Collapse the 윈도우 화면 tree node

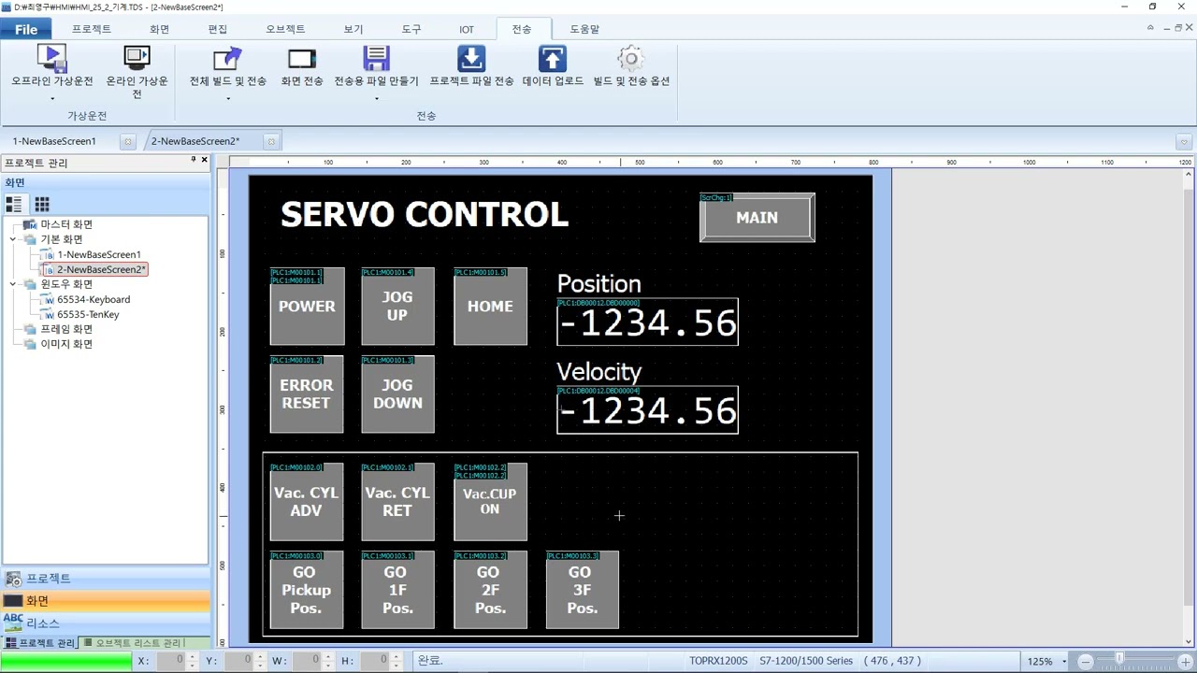[13, 284]
